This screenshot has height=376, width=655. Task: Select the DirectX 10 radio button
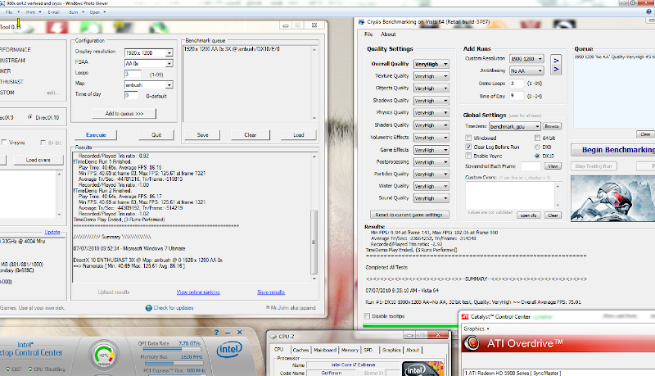coord(30,117)
